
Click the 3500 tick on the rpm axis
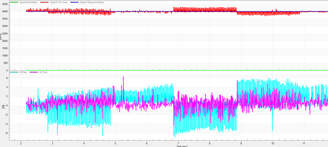pyautogui.click(x=6, y=19)
